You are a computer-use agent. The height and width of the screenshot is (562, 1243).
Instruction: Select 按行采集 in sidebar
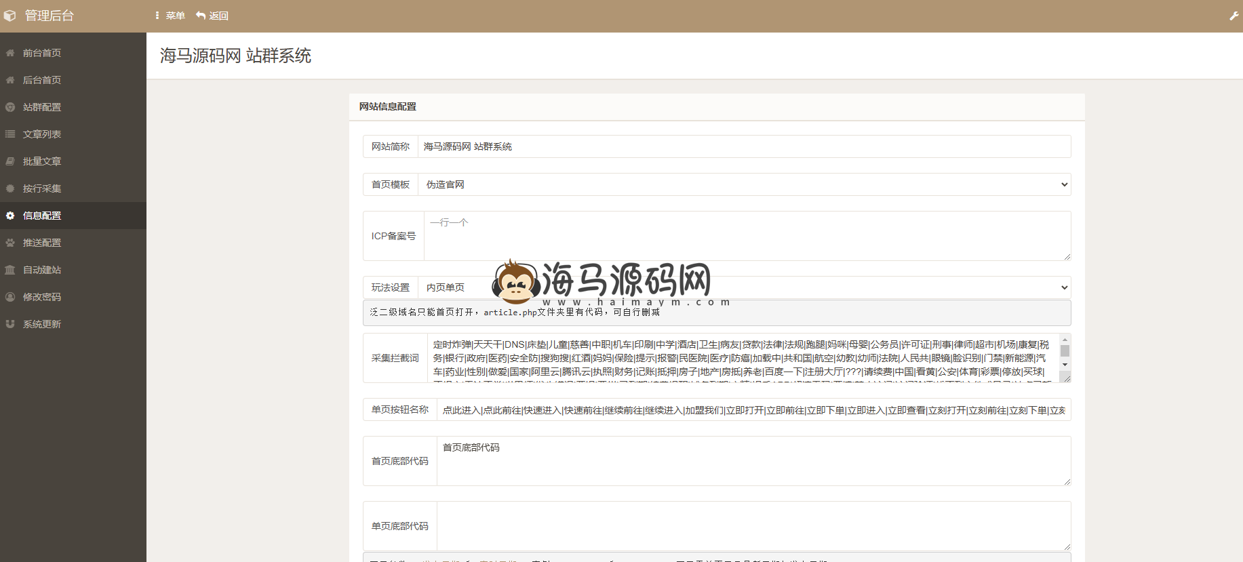click(x=42, y=188)
